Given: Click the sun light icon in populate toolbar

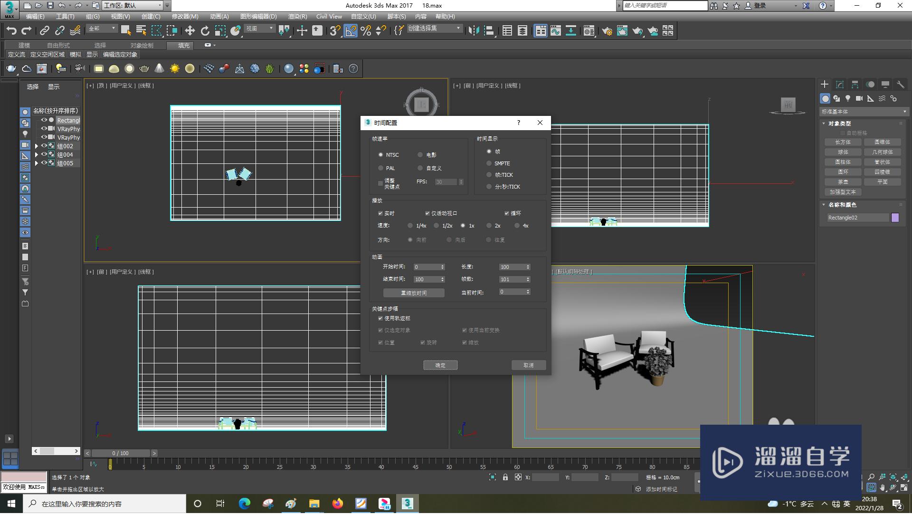Looking at the screenshot, I should 175,69.
